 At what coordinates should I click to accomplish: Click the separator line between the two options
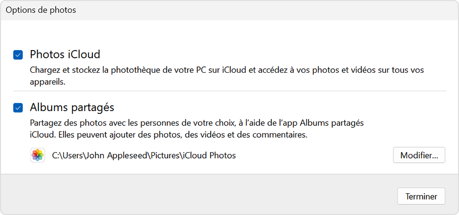click(229, 91)
